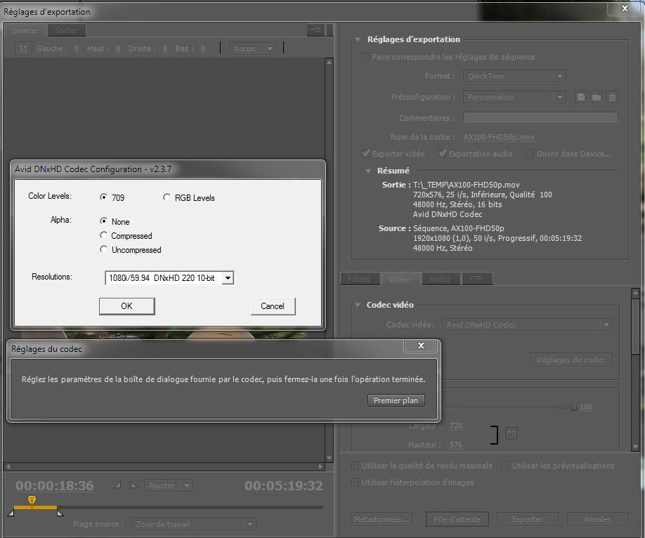Click the Out point marker on timeline
This screenshot has height=538, width=645.
click(60, 513)
